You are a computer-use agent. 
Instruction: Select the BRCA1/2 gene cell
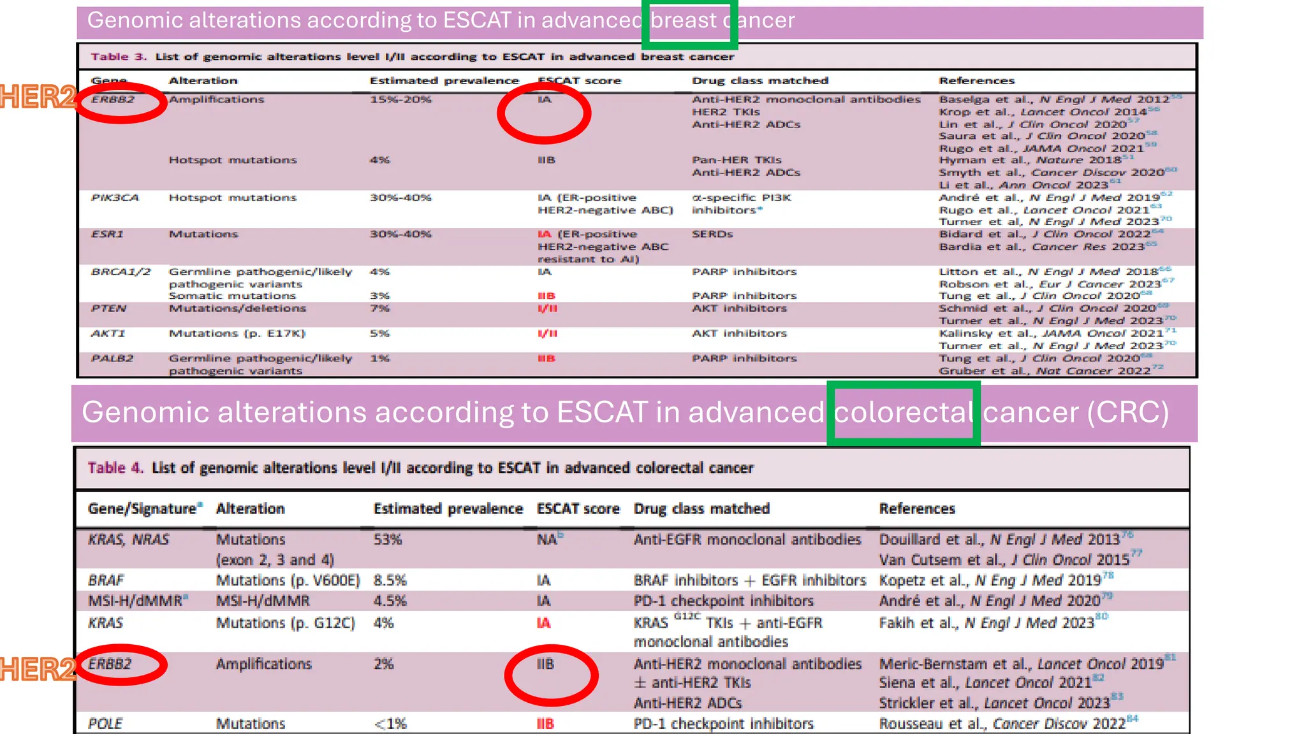pyautogui.click(x=121, y=272)
